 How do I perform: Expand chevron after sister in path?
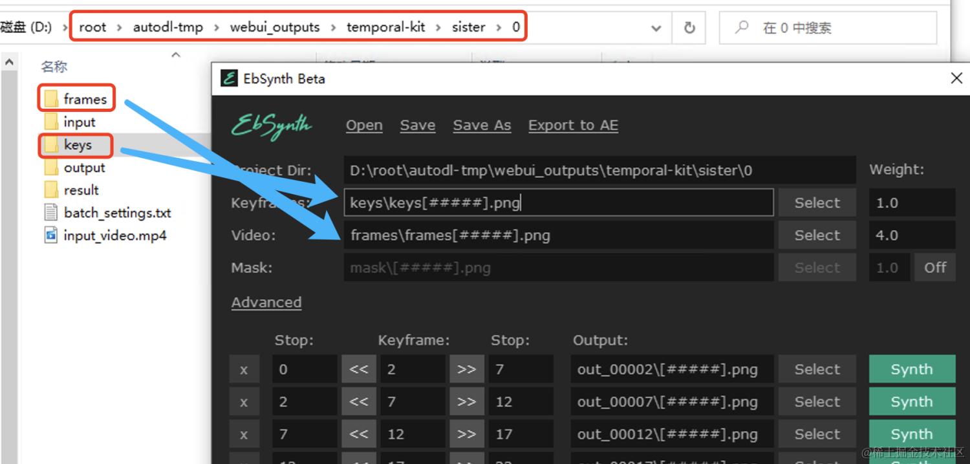coord(499,27)
